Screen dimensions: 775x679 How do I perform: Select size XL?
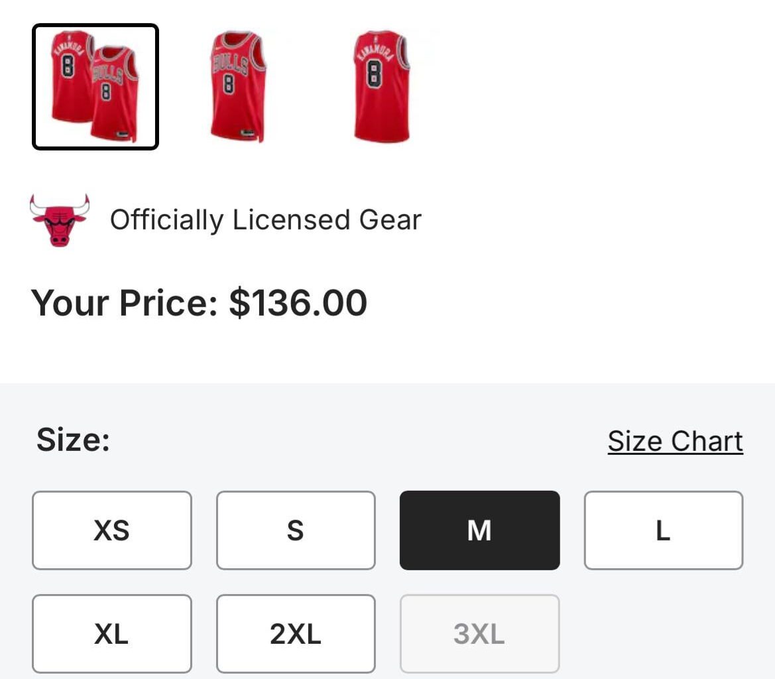point(111,633)
